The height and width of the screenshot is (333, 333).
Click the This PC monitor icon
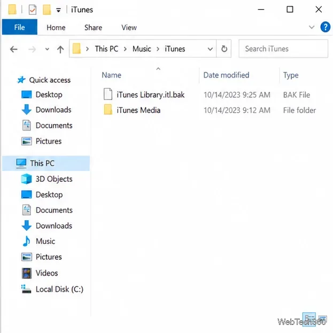[21, 164]
